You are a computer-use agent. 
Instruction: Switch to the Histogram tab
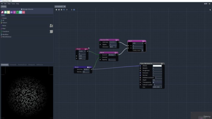(31, 65)
